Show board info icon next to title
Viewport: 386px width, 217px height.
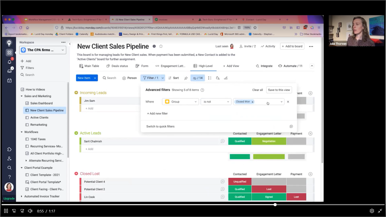(154, 46)
